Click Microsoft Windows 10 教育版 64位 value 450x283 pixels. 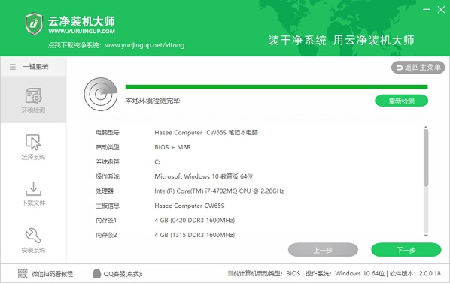pos(203,176)
